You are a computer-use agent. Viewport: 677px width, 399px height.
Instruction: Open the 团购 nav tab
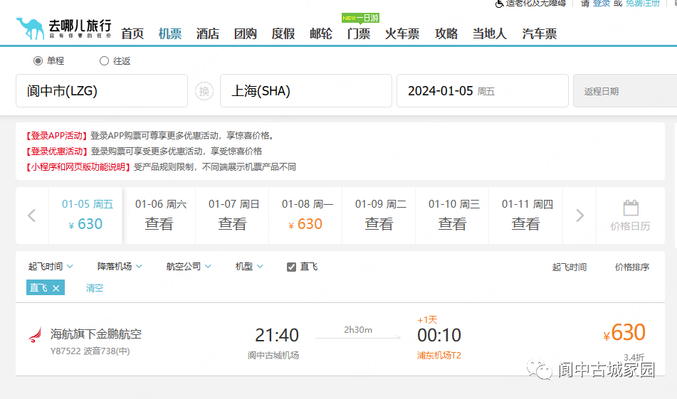tap(245, 33)
